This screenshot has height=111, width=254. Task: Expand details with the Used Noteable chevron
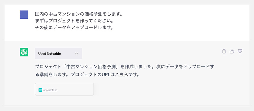[x=77, y=54]
